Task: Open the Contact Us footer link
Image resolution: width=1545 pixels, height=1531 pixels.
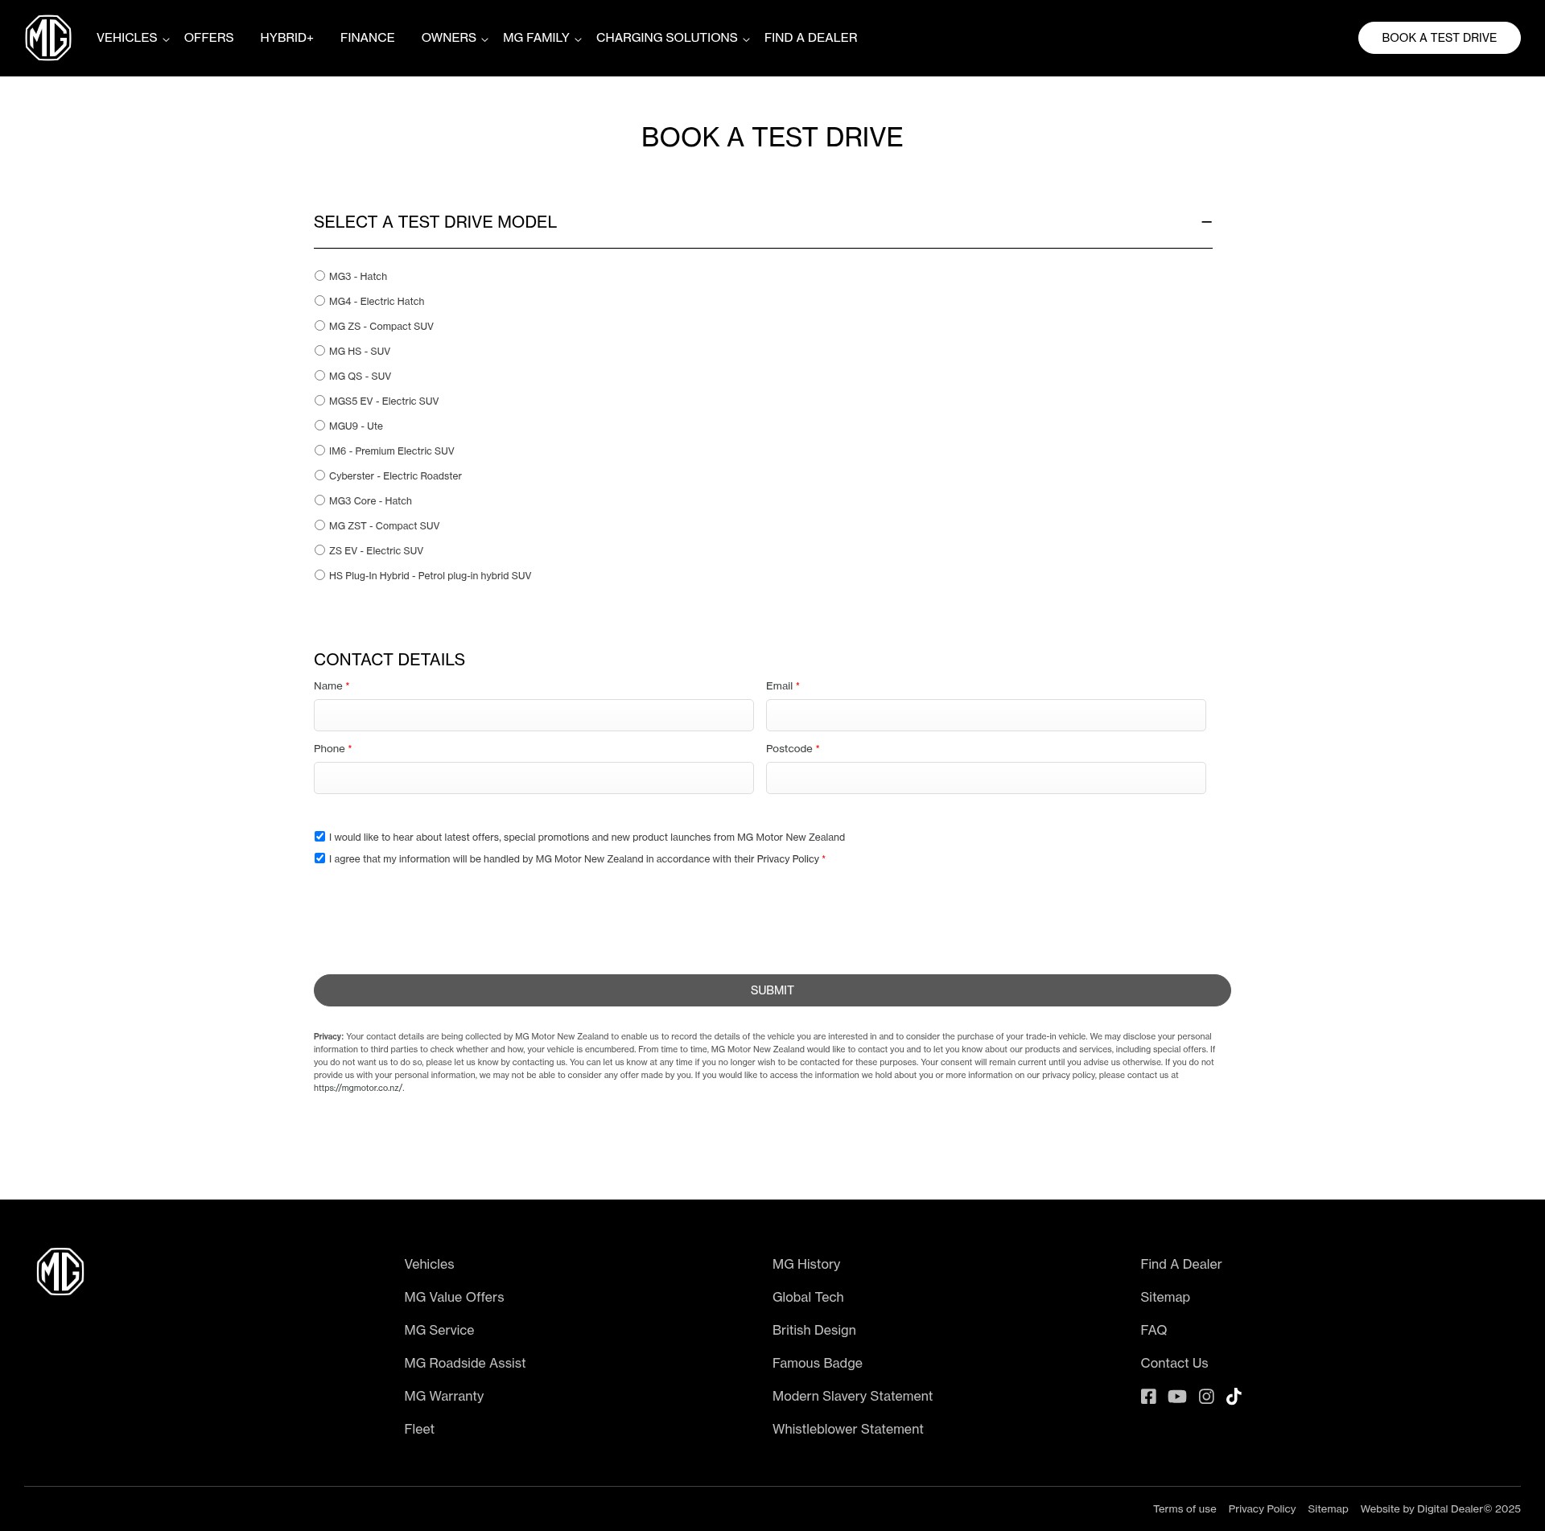Action: point(1174,1364)
